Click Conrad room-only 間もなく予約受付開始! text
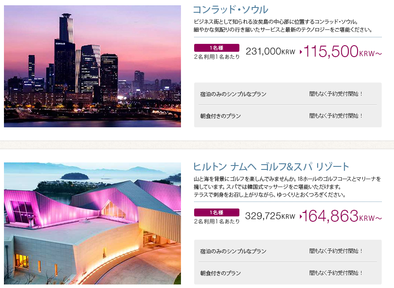Viewport: 394px width, 288px height. click(x=336, y=94)
